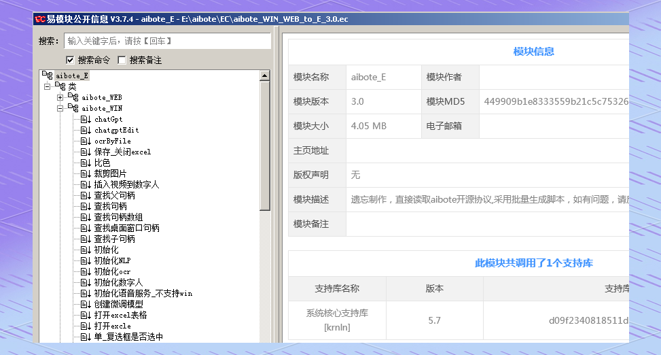
Task: Click the 初始化数字人 method icon
Action: click(x=86, y=282)
